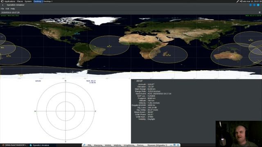Select the Desktop 1 workspace
Screen dimensions: 262x147
pyautogui.click(x=38, y=1)
